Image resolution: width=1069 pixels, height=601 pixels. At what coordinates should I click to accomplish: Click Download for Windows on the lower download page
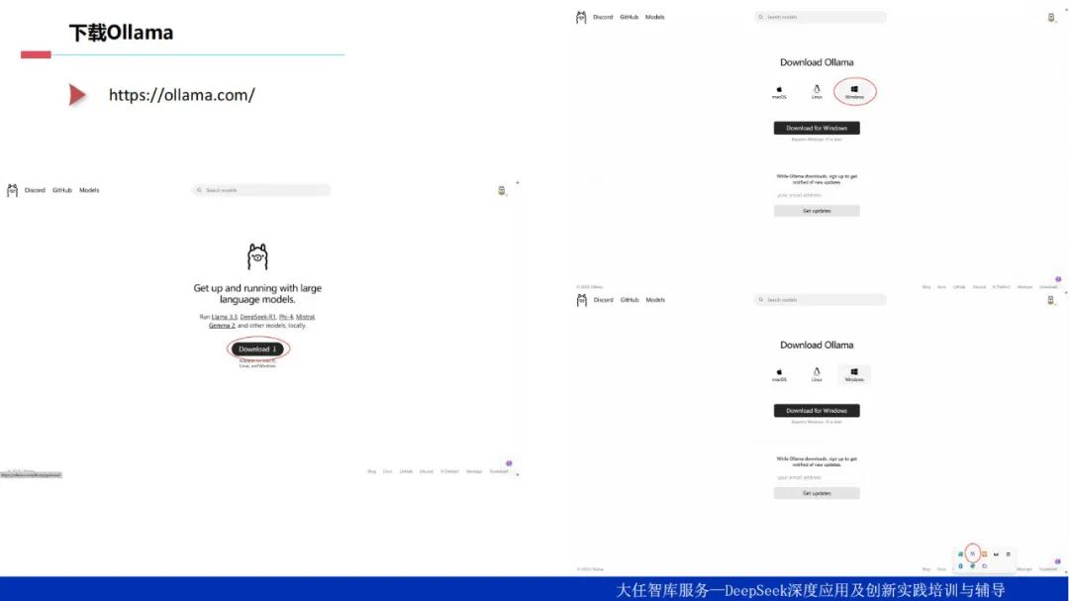[817, 411]
